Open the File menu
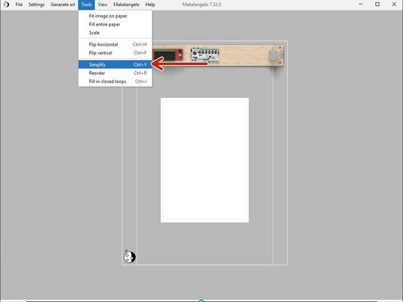The height and width of the screenshot is (302, 403). coord(19,5)
